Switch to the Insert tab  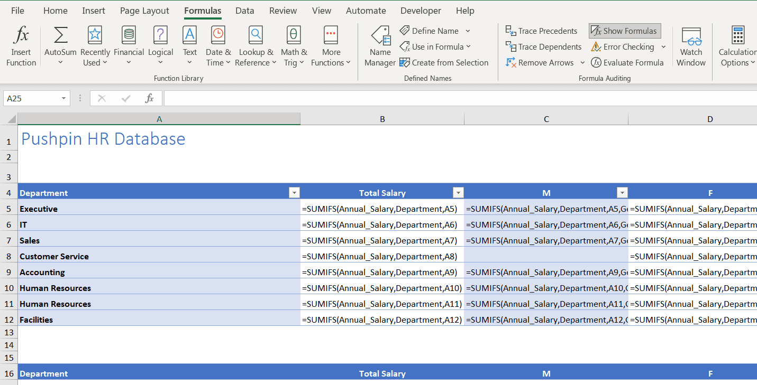(x=94, y=11)
